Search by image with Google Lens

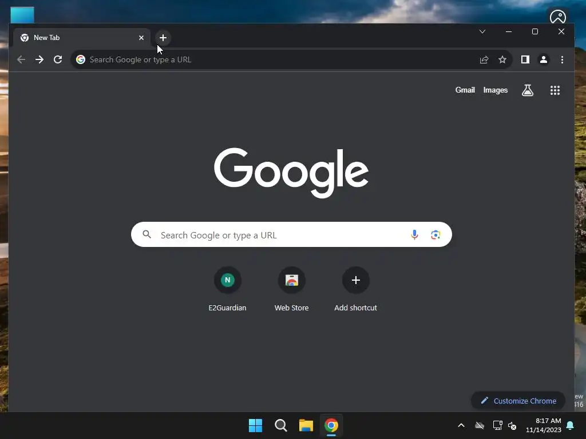point(435,234)
